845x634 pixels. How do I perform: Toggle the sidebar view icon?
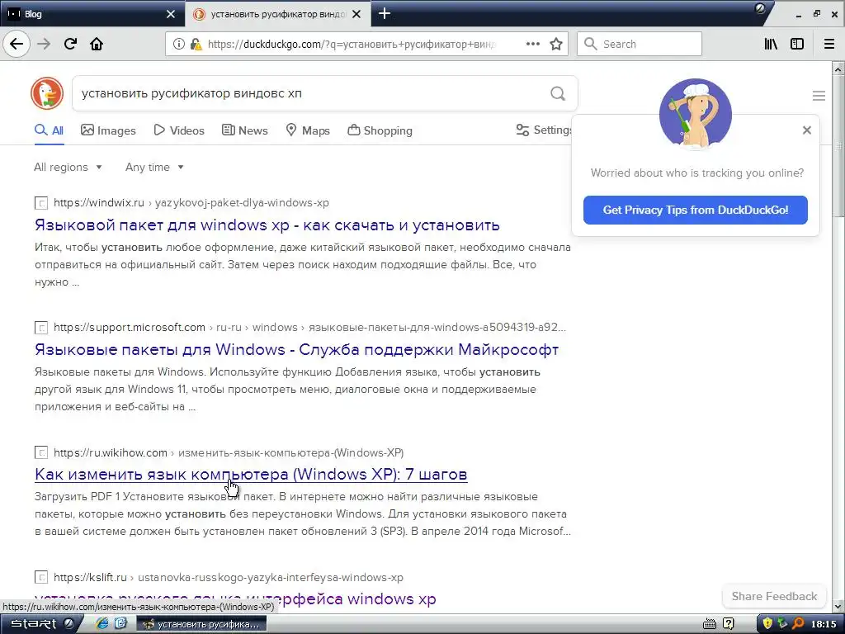(x=797, y=44)
